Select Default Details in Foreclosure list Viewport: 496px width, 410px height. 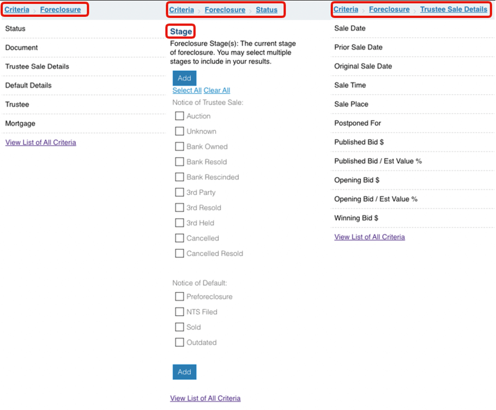tap(28, 86)
